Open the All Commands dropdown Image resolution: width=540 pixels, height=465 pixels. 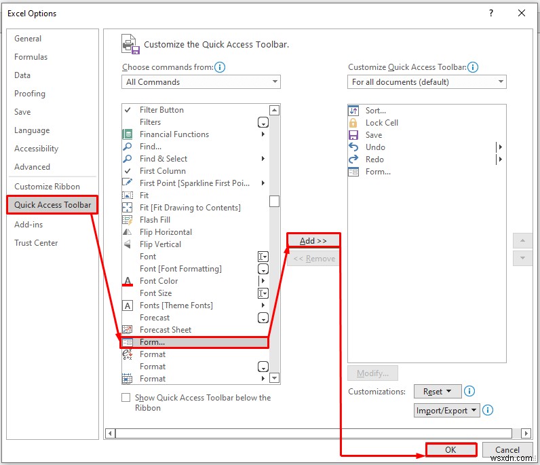pyautogui.click(x=201, y=82)
